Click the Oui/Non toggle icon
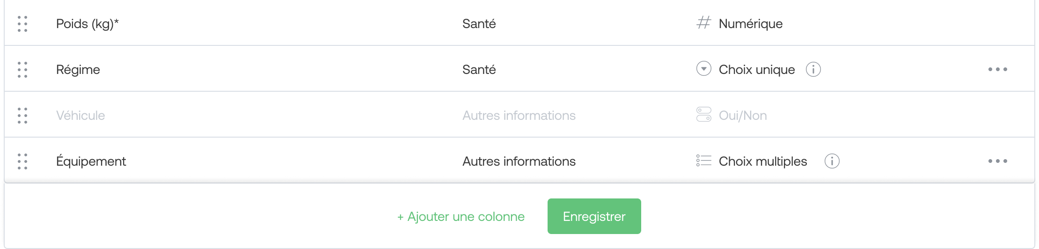Screen dimensions: 1039x249 click(703, 115)
